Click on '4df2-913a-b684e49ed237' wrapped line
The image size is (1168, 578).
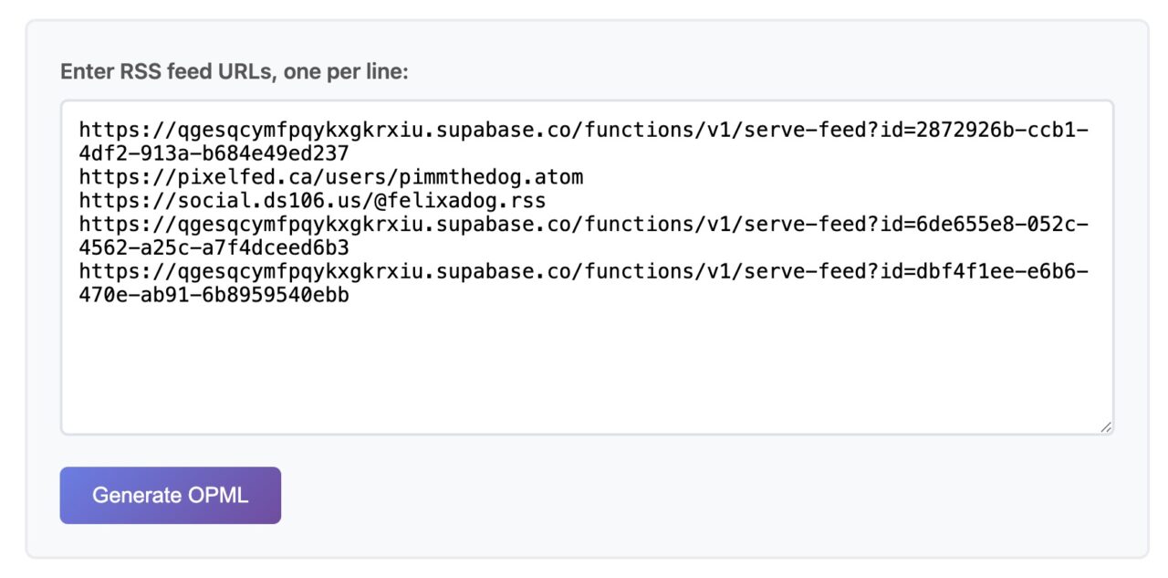[214, 153]
